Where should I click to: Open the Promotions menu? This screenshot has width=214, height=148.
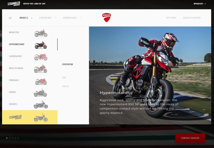pos(70,18)
